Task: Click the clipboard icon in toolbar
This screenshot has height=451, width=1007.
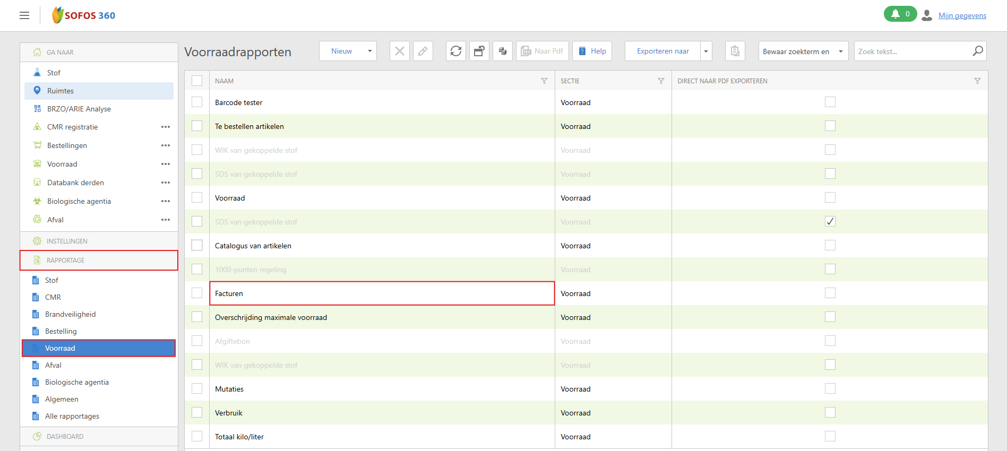Action: [735, 51]
